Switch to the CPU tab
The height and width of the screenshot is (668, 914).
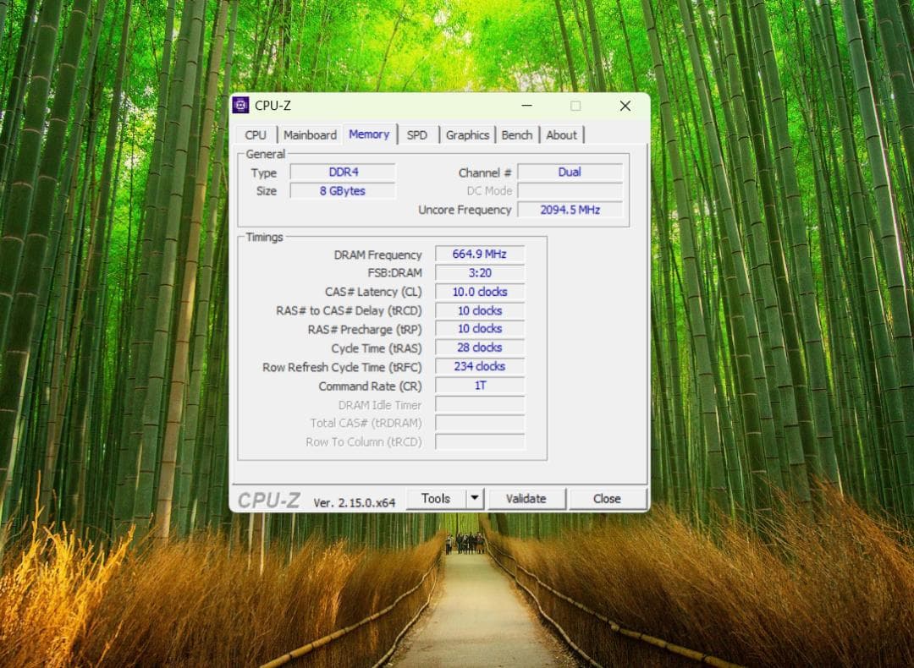pyautogui.click(x=256, y=134)
